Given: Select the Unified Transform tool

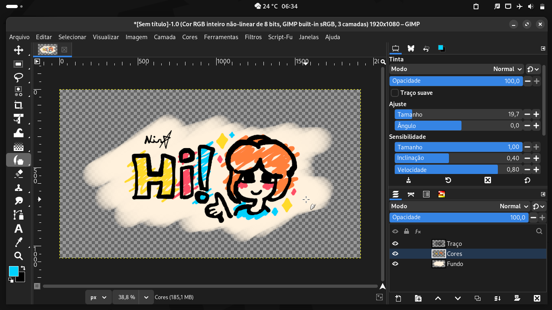Looking at the screenshot, I should [18, 119].
